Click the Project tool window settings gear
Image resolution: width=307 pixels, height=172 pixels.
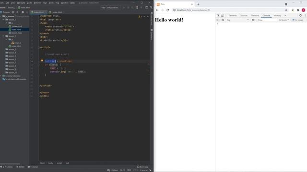click(23, 12)
